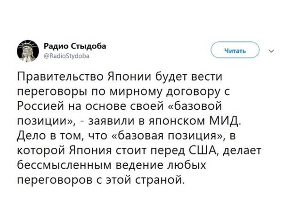The height and width of the screenshot is (219, 292).
Task: Expand the tweet options chevron menu
Action: coord(272,51)
